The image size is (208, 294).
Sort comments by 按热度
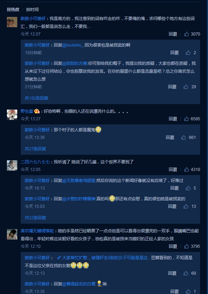point(13,9)
